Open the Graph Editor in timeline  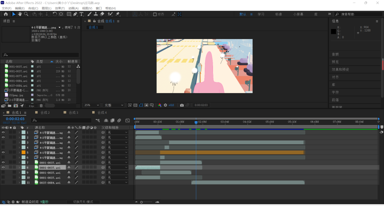127,120
